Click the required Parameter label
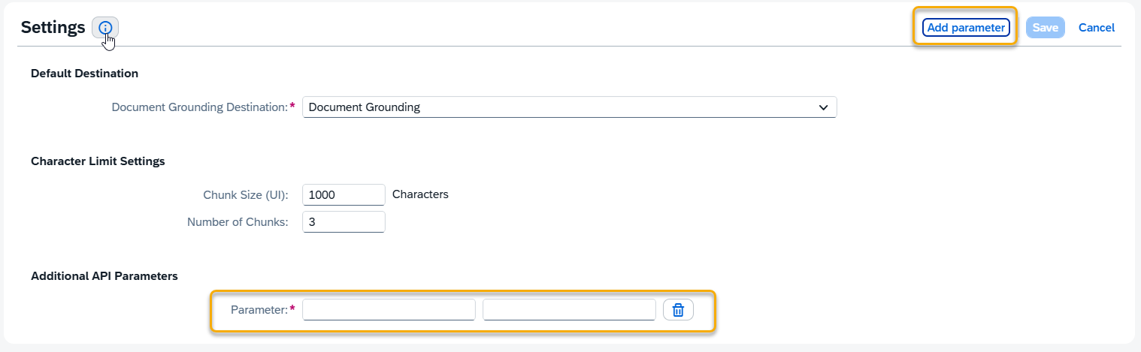1141x352 pixels. tap(259, 310)
